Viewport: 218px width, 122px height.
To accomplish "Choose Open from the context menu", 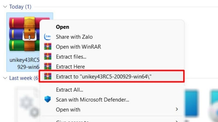I will (62, 27).
